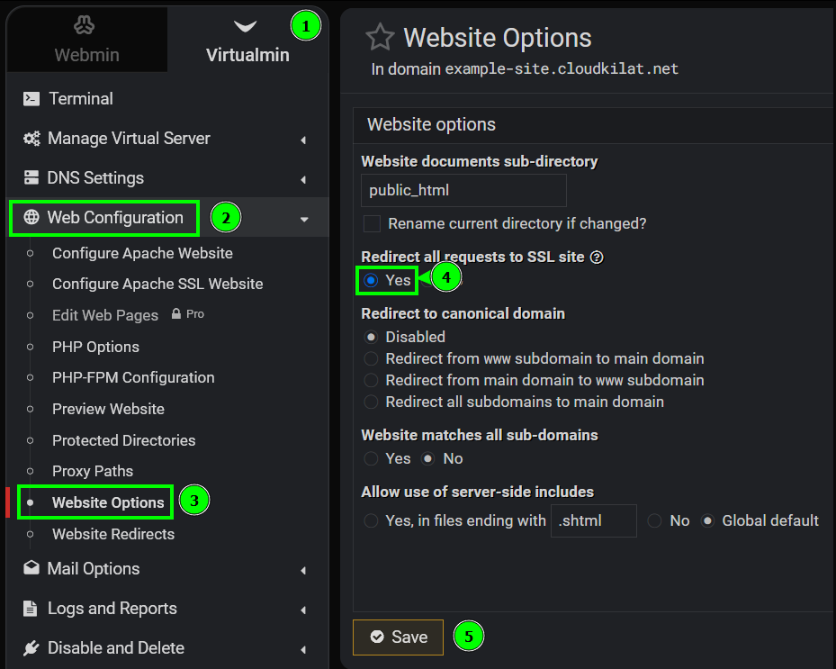Screen dimensions: 836x669
Task: Select Global default for server-side includes
Action: pyautogui.click(x=707, y=520)
